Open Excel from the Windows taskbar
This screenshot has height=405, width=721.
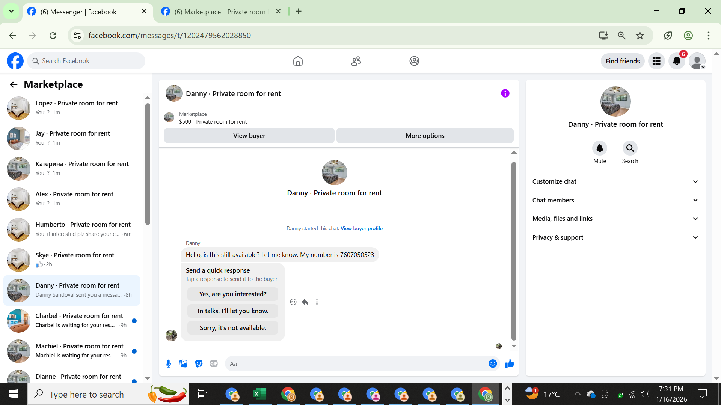pos(259,394)
